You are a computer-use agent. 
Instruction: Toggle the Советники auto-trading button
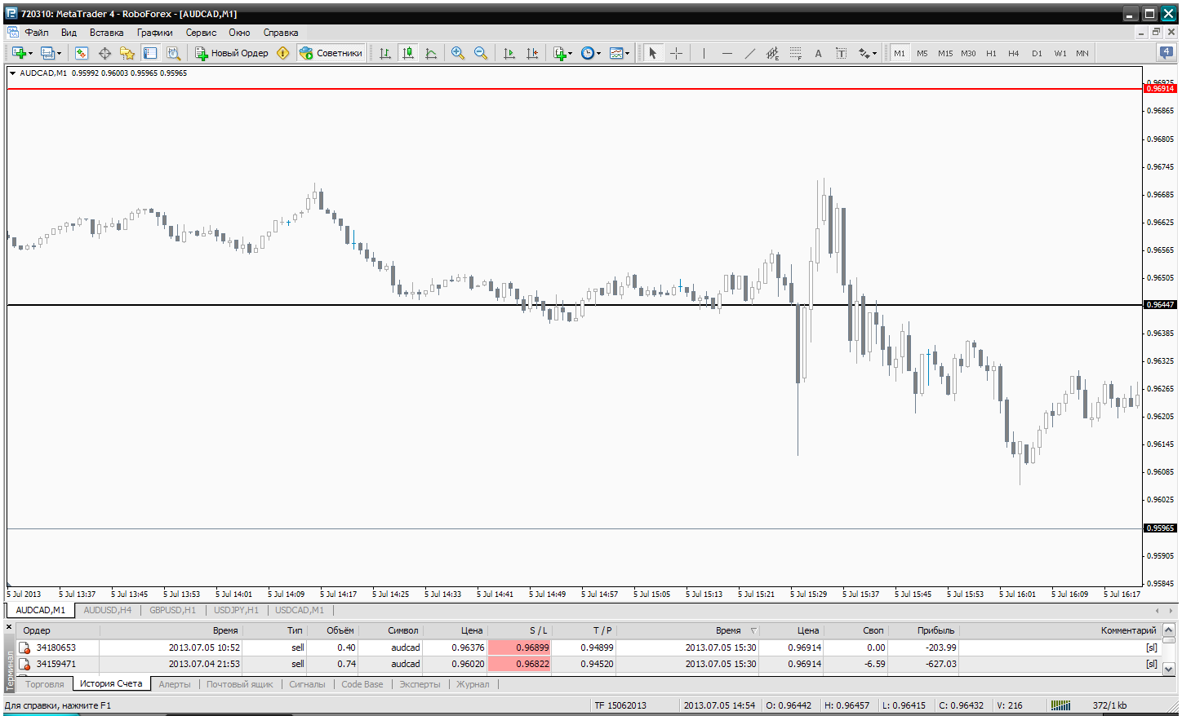coord(331,53)
